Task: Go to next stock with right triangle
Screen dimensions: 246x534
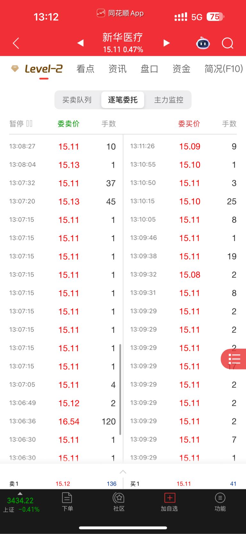Action: [x=166, y=43]
